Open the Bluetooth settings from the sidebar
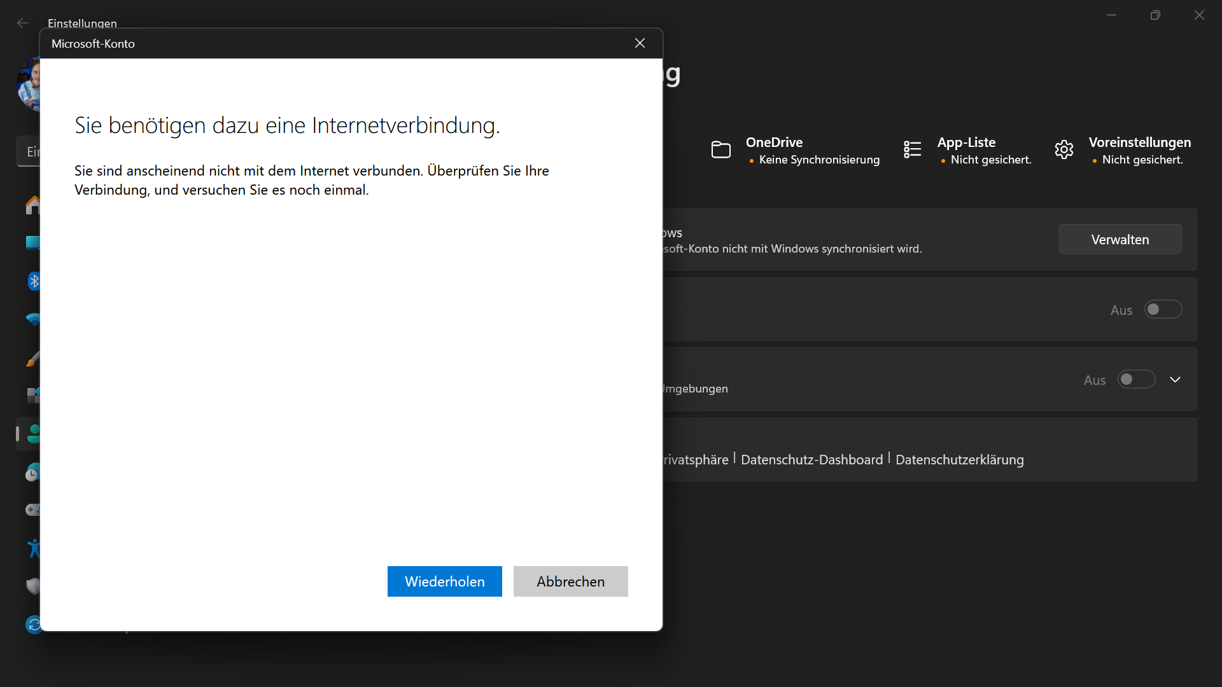The image size is (1222, 687). point(33,281)
